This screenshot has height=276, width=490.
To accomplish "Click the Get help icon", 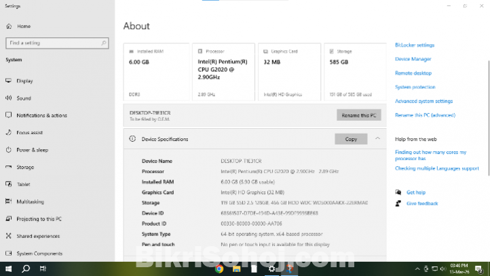I will pos(398,193).
